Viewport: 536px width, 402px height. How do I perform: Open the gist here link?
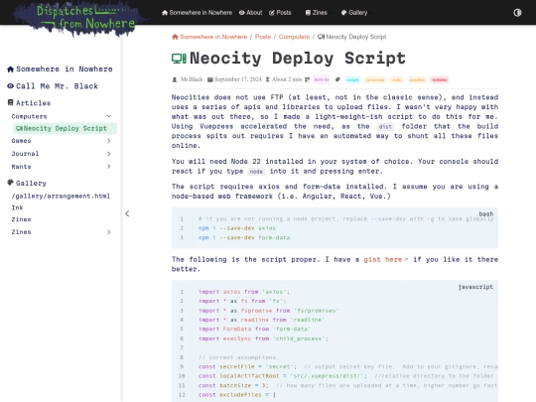tap(383, 259)
